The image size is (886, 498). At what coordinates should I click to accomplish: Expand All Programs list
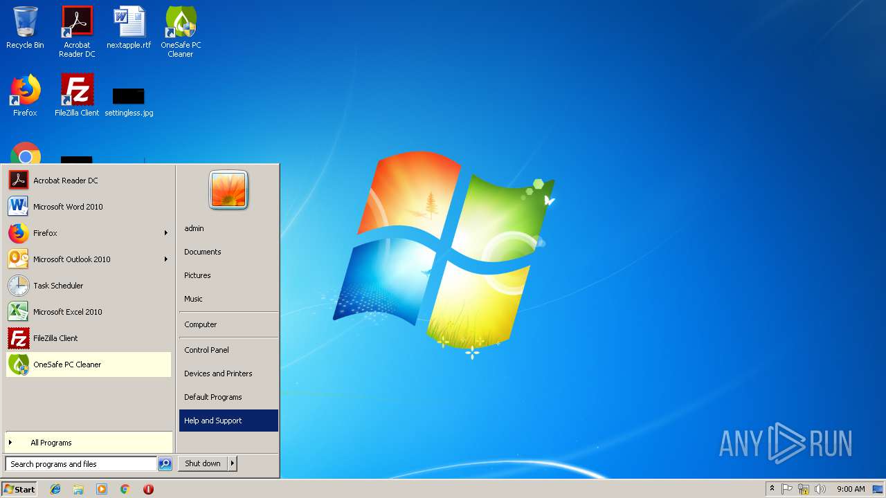[x=89, y=443]
